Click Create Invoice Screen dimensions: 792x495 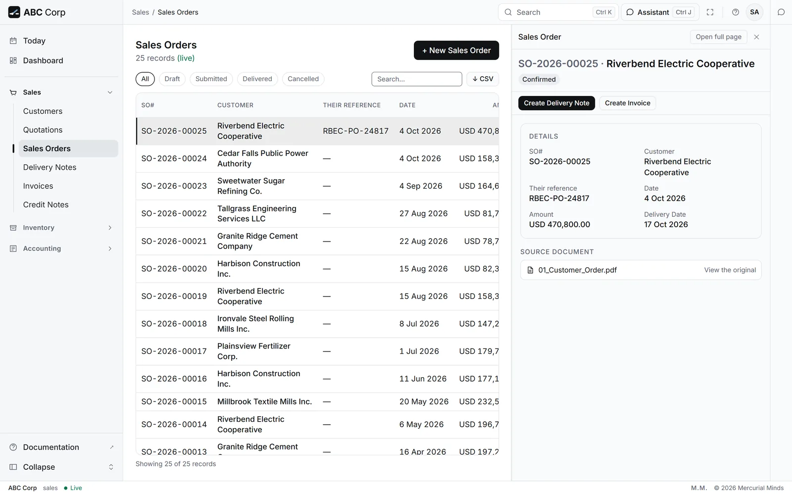[x=628, y=103]
